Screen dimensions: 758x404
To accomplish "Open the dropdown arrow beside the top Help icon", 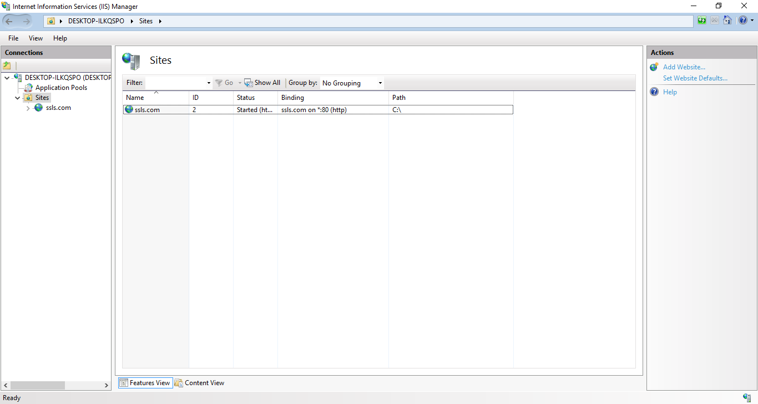I will coord(752,21).
